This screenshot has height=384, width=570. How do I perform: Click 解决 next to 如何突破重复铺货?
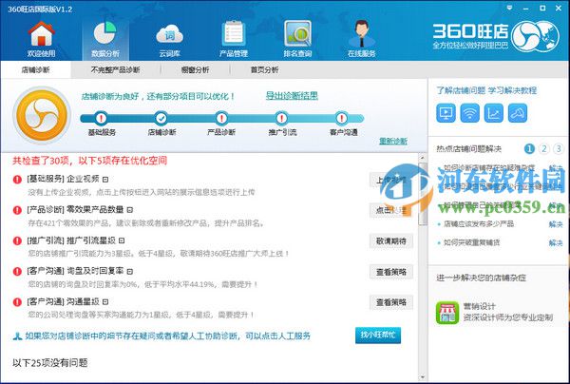click(556, 242)
